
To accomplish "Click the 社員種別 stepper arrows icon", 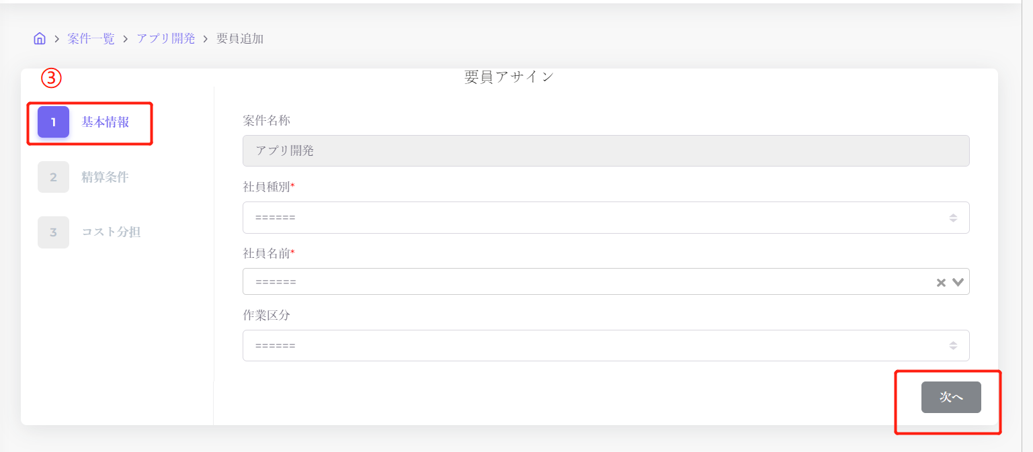I will tap(953, 218).
